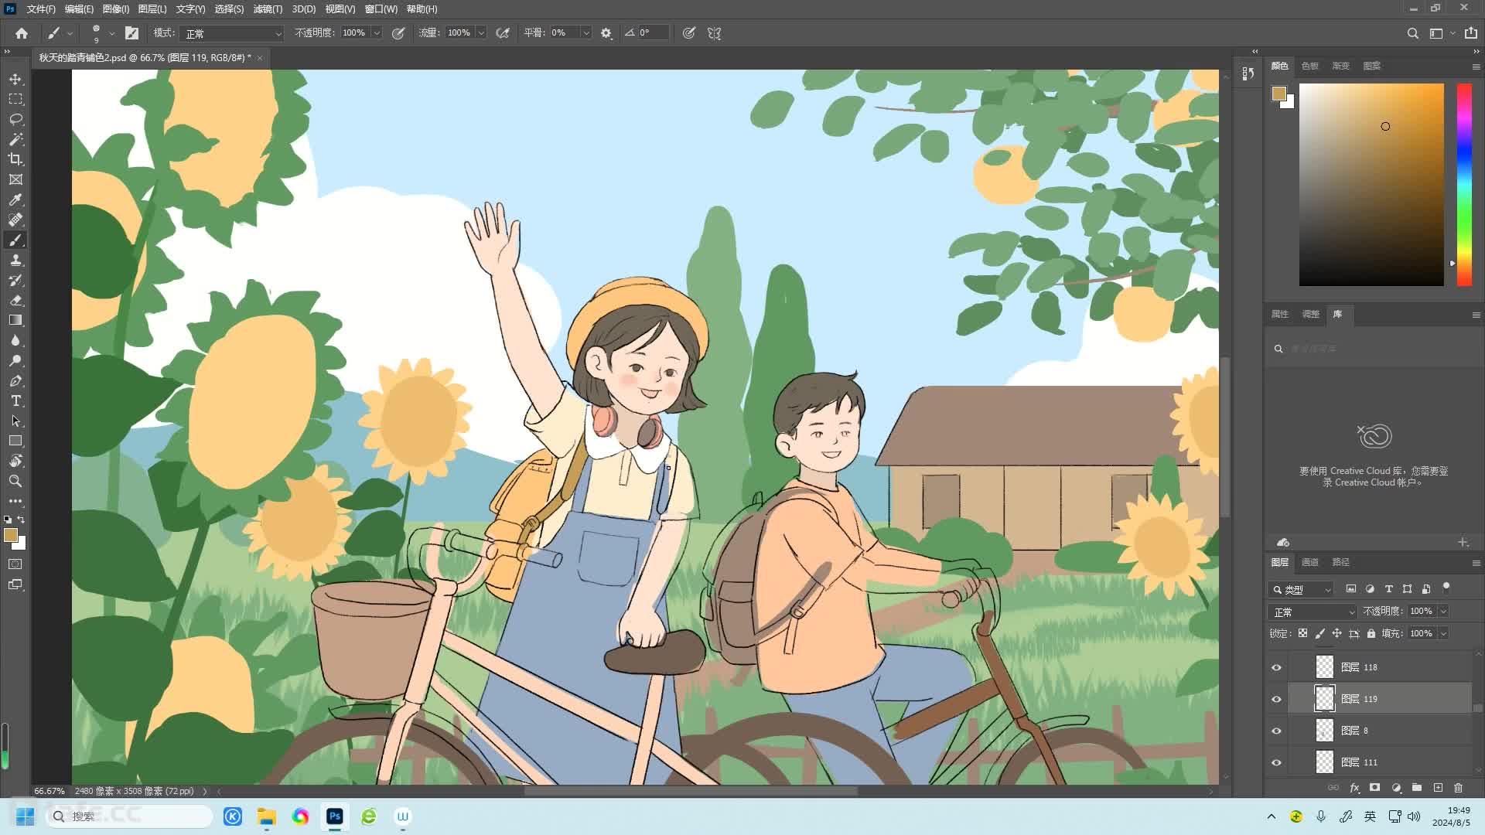1485x835 pixels.
Task: Select layer 图层 118 thumbnail
Action: click(x=1325, y=666)
